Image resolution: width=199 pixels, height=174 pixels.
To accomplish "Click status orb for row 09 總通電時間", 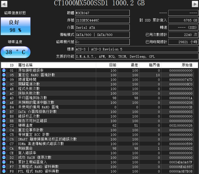I will click(4, 79).
